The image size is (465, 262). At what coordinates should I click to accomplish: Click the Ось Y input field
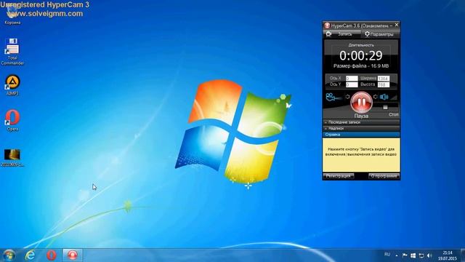pos(352,84)
